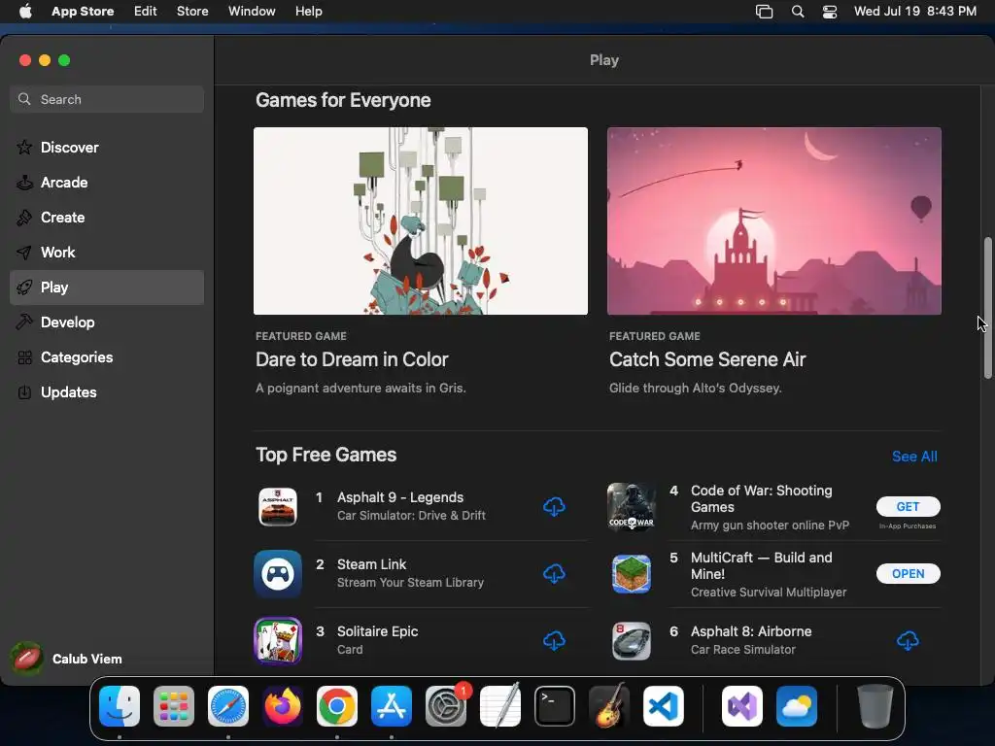Launch Visual Studio Code from the Dock
The width and height of the screenshot is (995, 746).
tap(664, 706)
